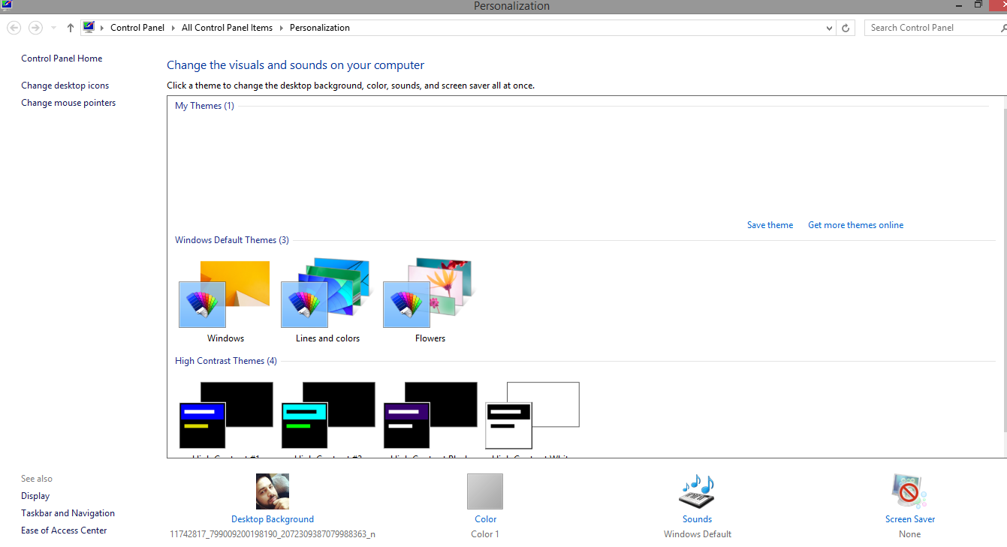Apply the High Contrast White theme
This screenshot has width=1007, height=547.
pos(532,415)
